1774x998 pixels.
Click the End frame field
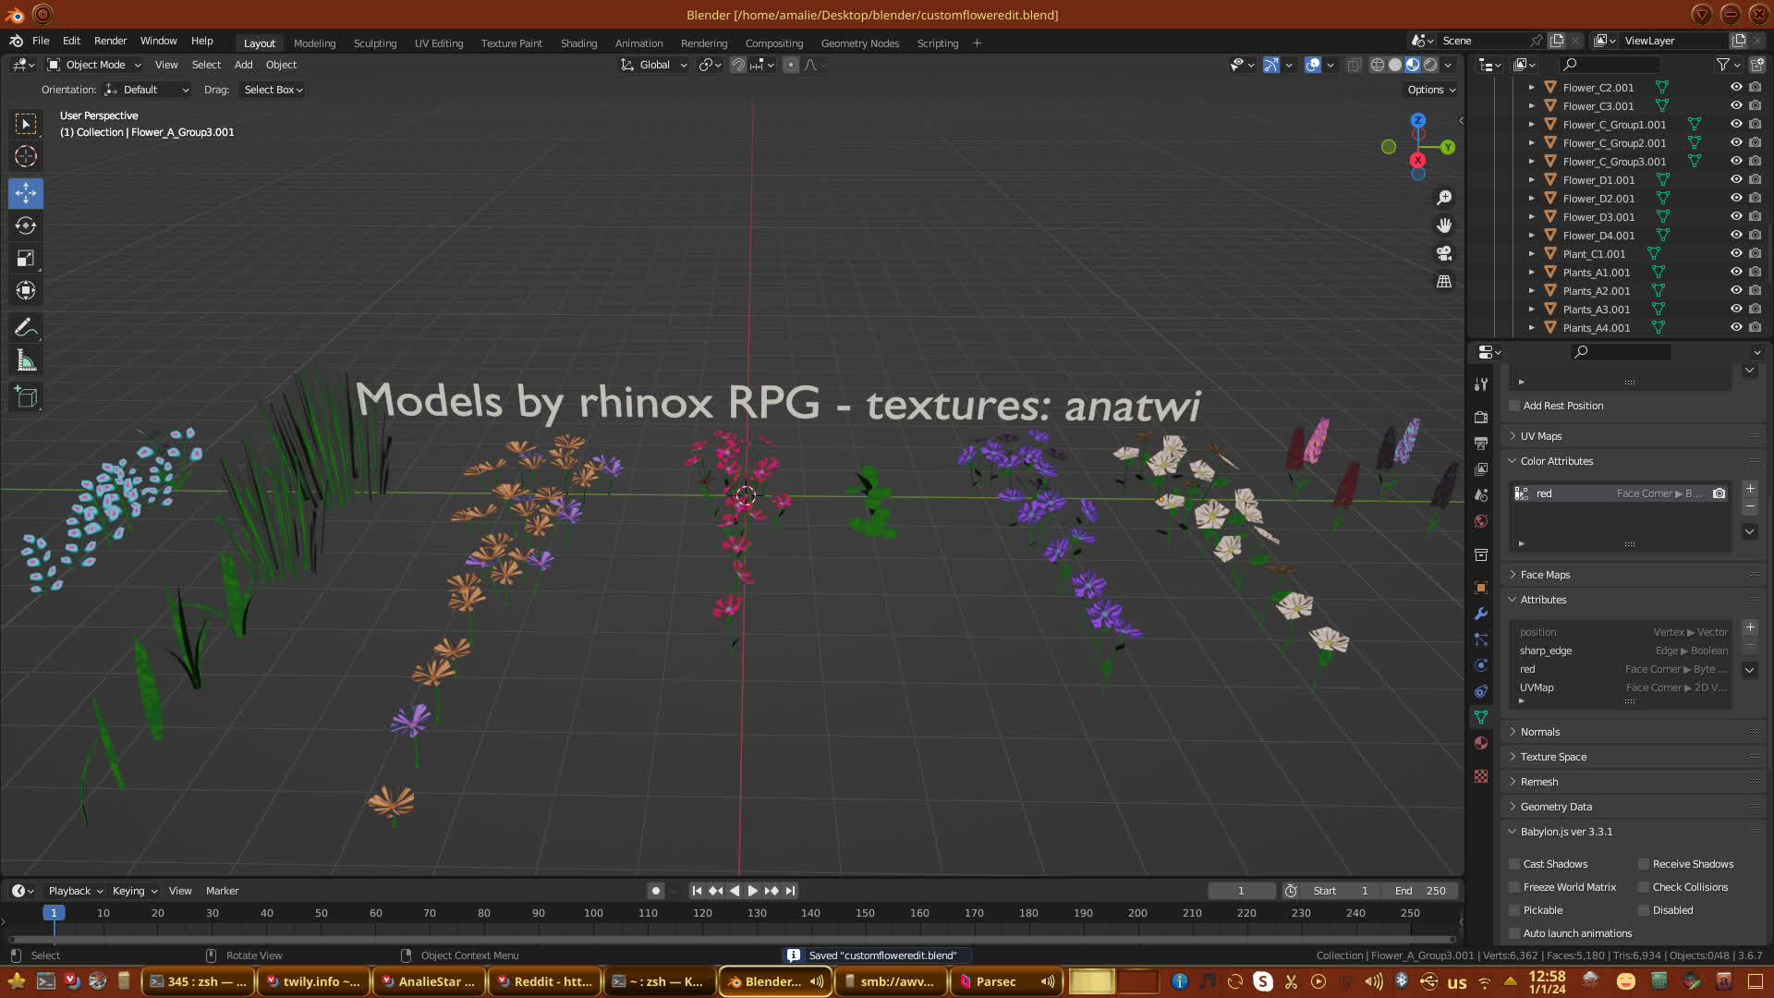pyautogui.click(x=1420, y=891)
